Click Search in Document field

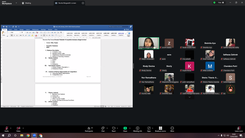(x=119, y=26)
